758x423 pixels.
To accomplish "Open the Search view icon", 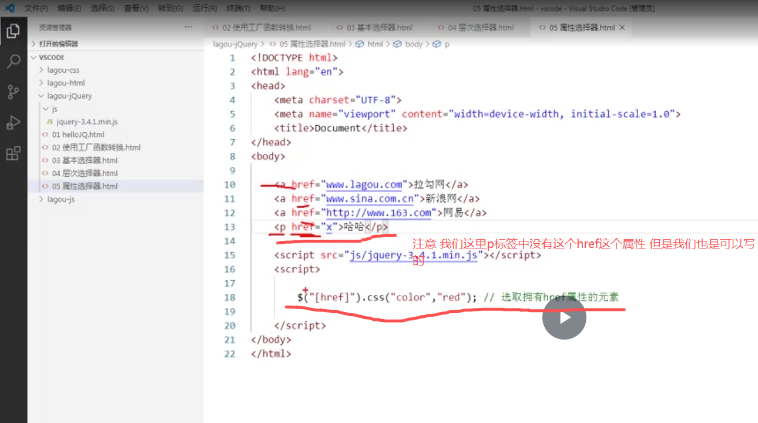I will 14,61.
